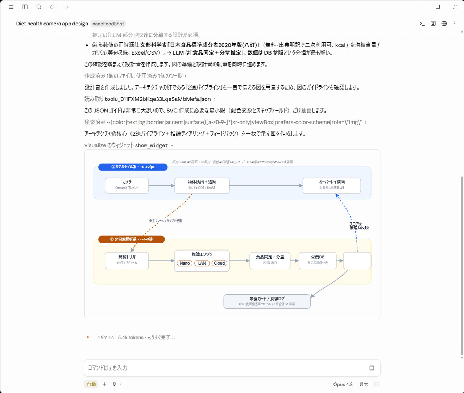The image size is (464, 393).
Task: Focus the コマンドは / を入力 field
Action: pyautogui.click(x=232, y=368)
